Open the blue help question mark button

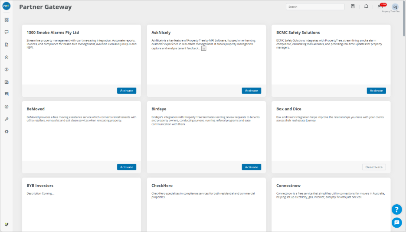(397, 209)
